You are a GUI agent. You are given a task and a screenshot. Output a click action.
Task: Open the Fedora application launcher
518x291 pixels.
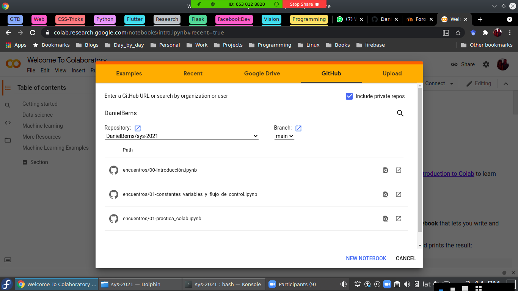7,284
